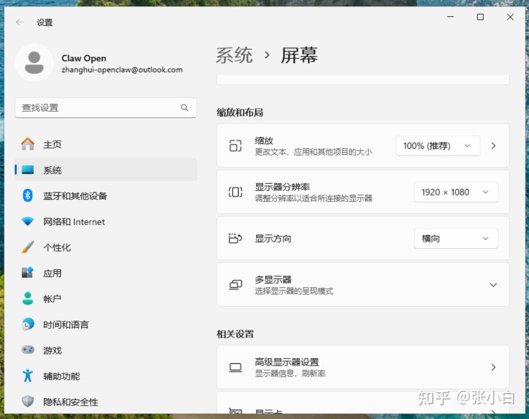This screenshot has width=529, height=419.
Task: Click the 帐户 person icon
Action: pos(28,298)
